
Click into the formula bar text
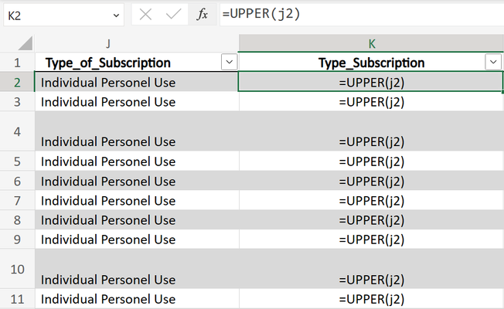point(362,15)
